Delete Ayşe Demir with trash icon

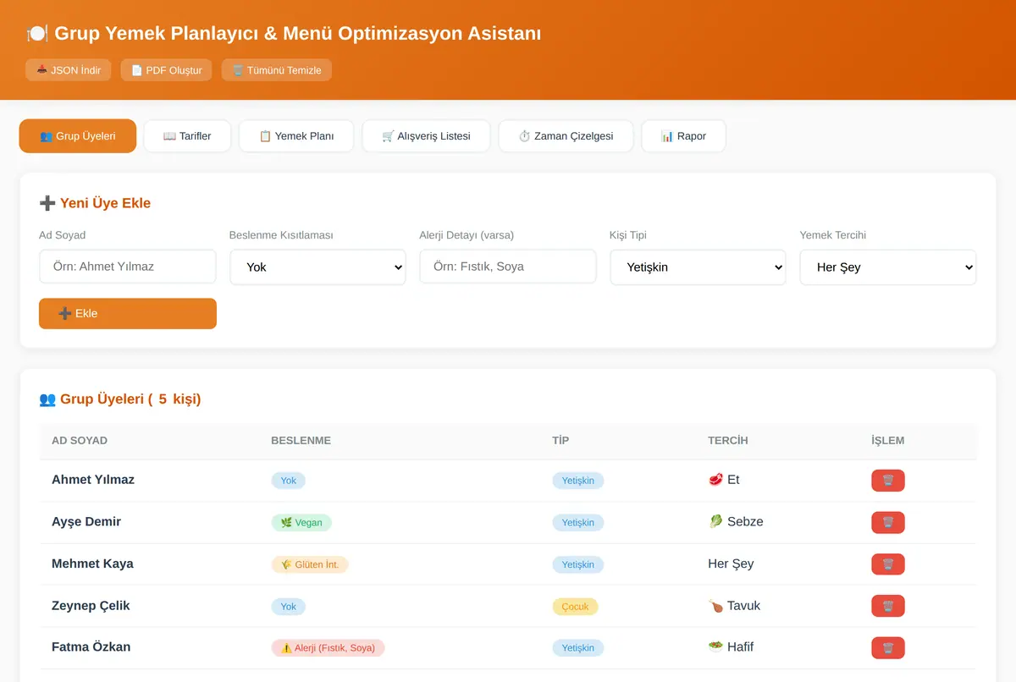887,523
